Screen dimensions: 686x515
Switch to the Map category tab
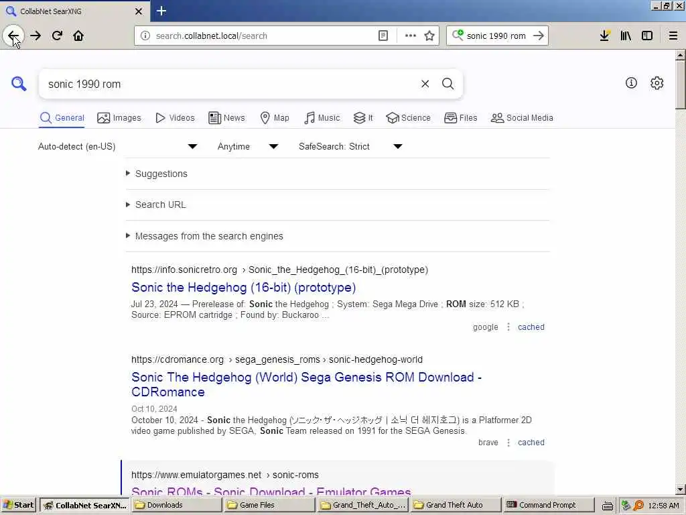click(275, 118)
